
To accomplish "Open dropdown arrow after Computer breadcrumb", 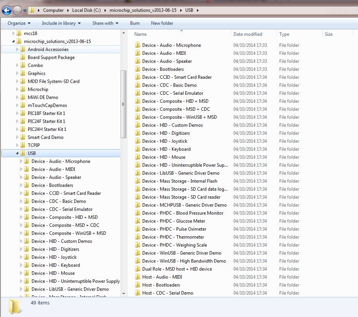I will (68, 10).
